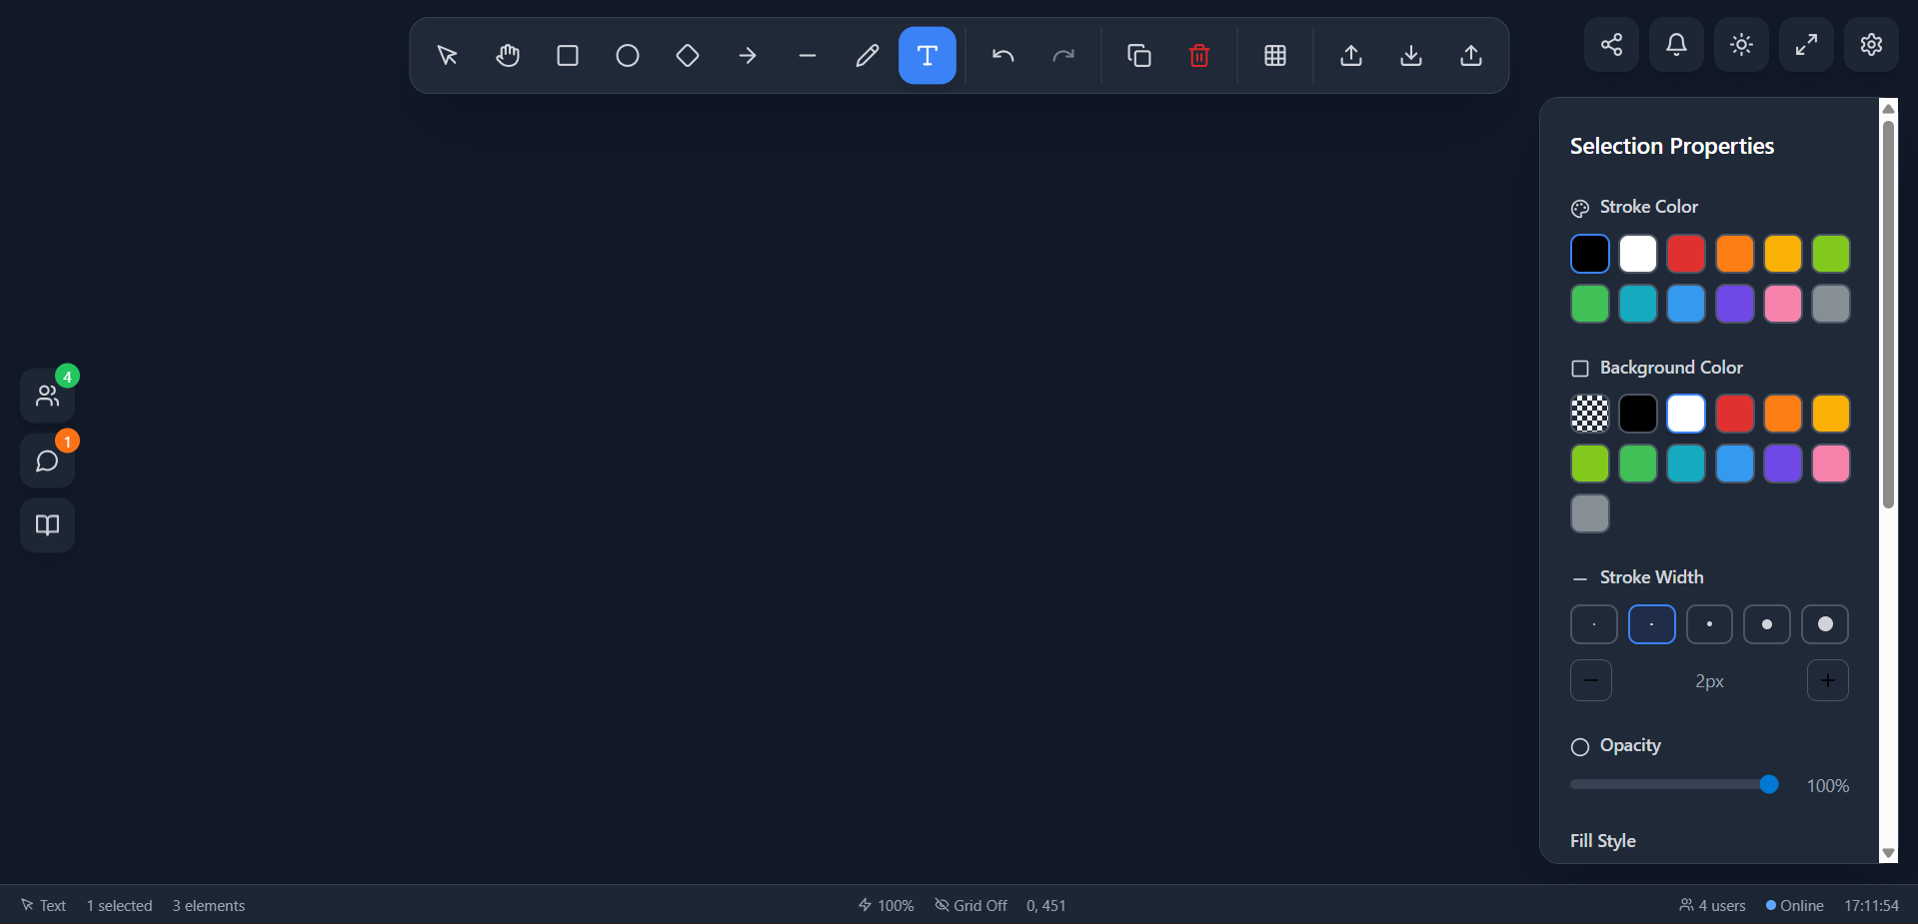Toggle Grid Off in status bar
This screenshot has height=924, width=1918.
[x=970, y=905]
